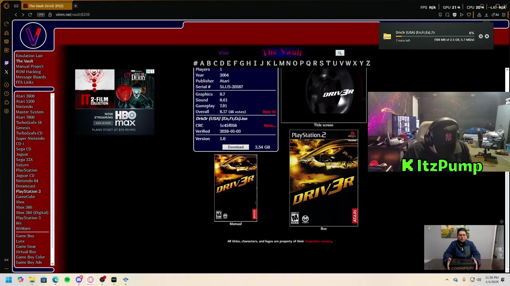
Task: Click the Vimm's Lair V logo
Action: (33, 35)
